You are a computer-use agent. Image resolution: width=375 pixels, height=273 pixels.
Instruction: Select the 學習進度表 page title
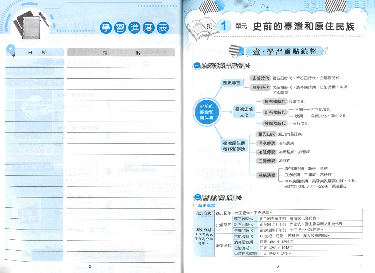[134, 27]
